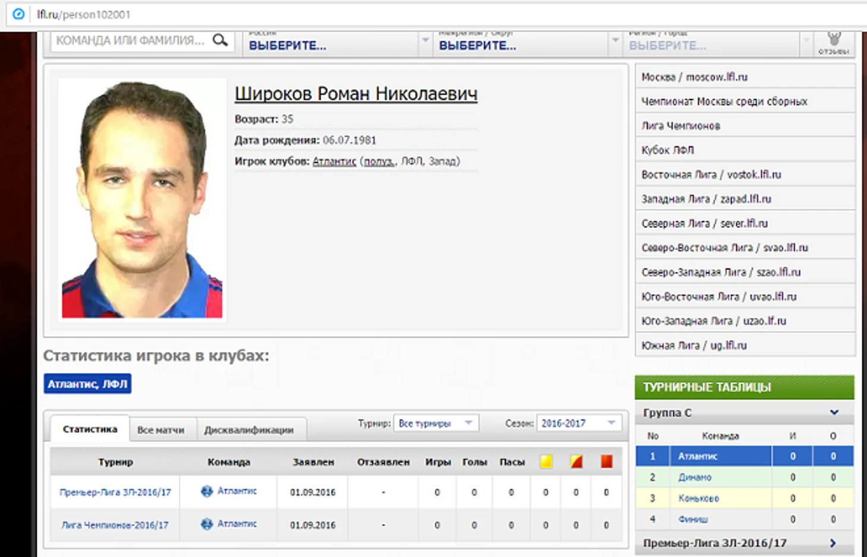The height and width of the screenshot is (557, 867).
Task: Click the reviews trophy icon
Action: [834, 40]
